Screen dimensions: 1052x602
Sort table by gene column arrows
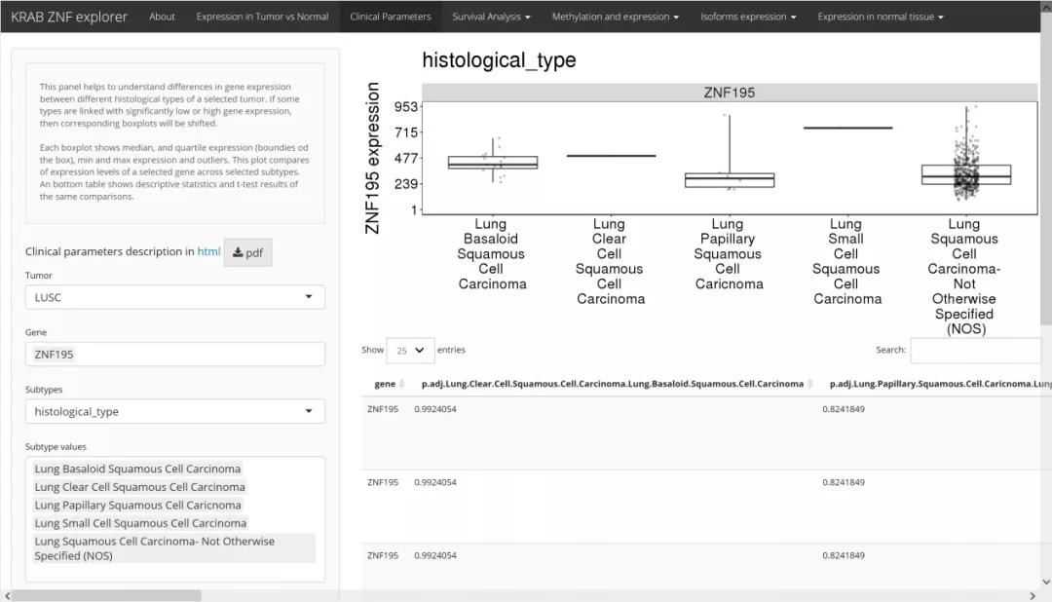[x=402, y=384]
